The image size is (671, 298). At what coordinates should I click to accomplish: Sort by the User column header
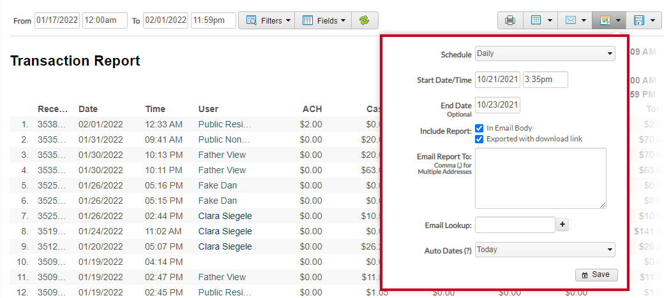[x=208, y=109]
